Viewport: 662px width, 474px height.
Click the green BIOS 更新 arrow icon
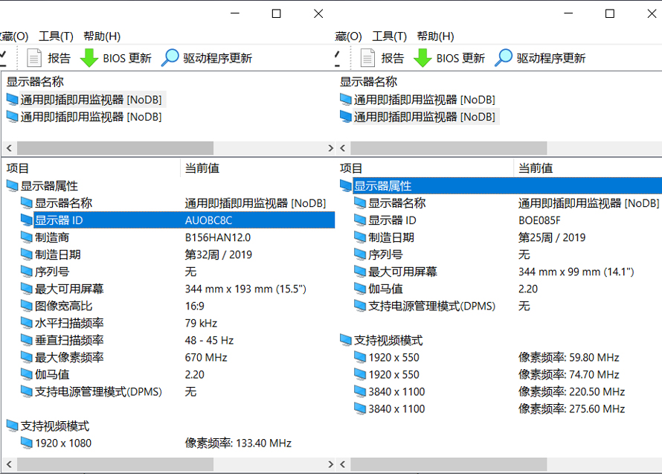[x=91, y=57]
